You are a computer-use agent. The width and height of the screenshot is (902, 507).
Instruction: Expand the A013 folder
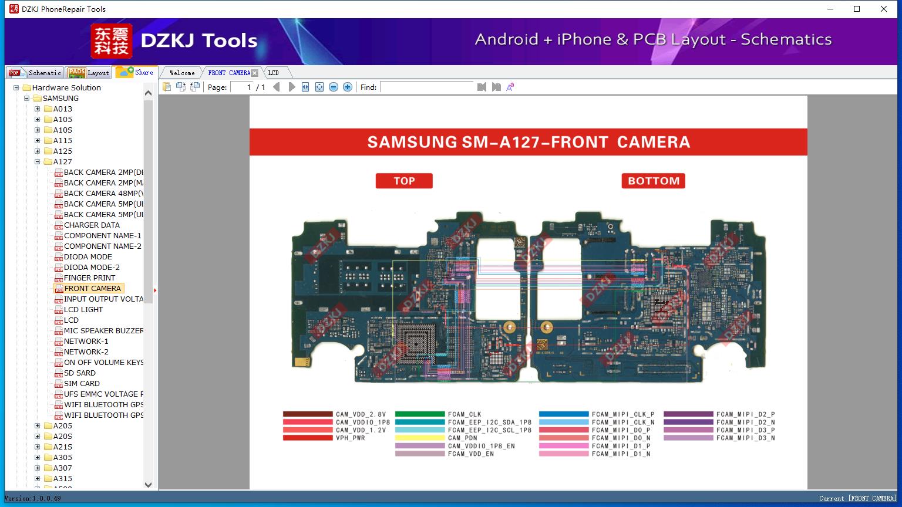click(38, 109)
